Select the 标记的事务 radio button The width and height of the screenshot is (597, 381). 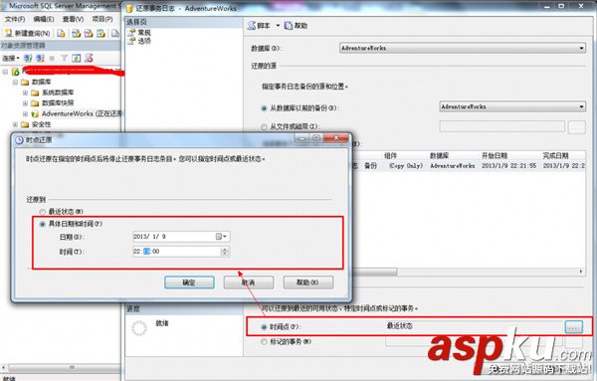264,342
